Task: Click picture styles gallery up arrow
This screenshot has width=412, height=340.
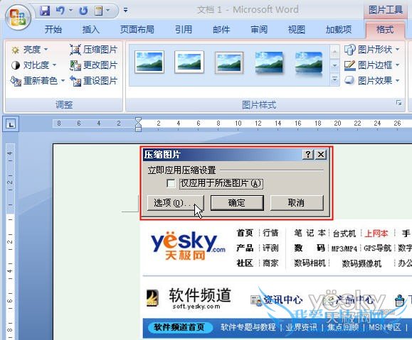Action: coord(334,52)
